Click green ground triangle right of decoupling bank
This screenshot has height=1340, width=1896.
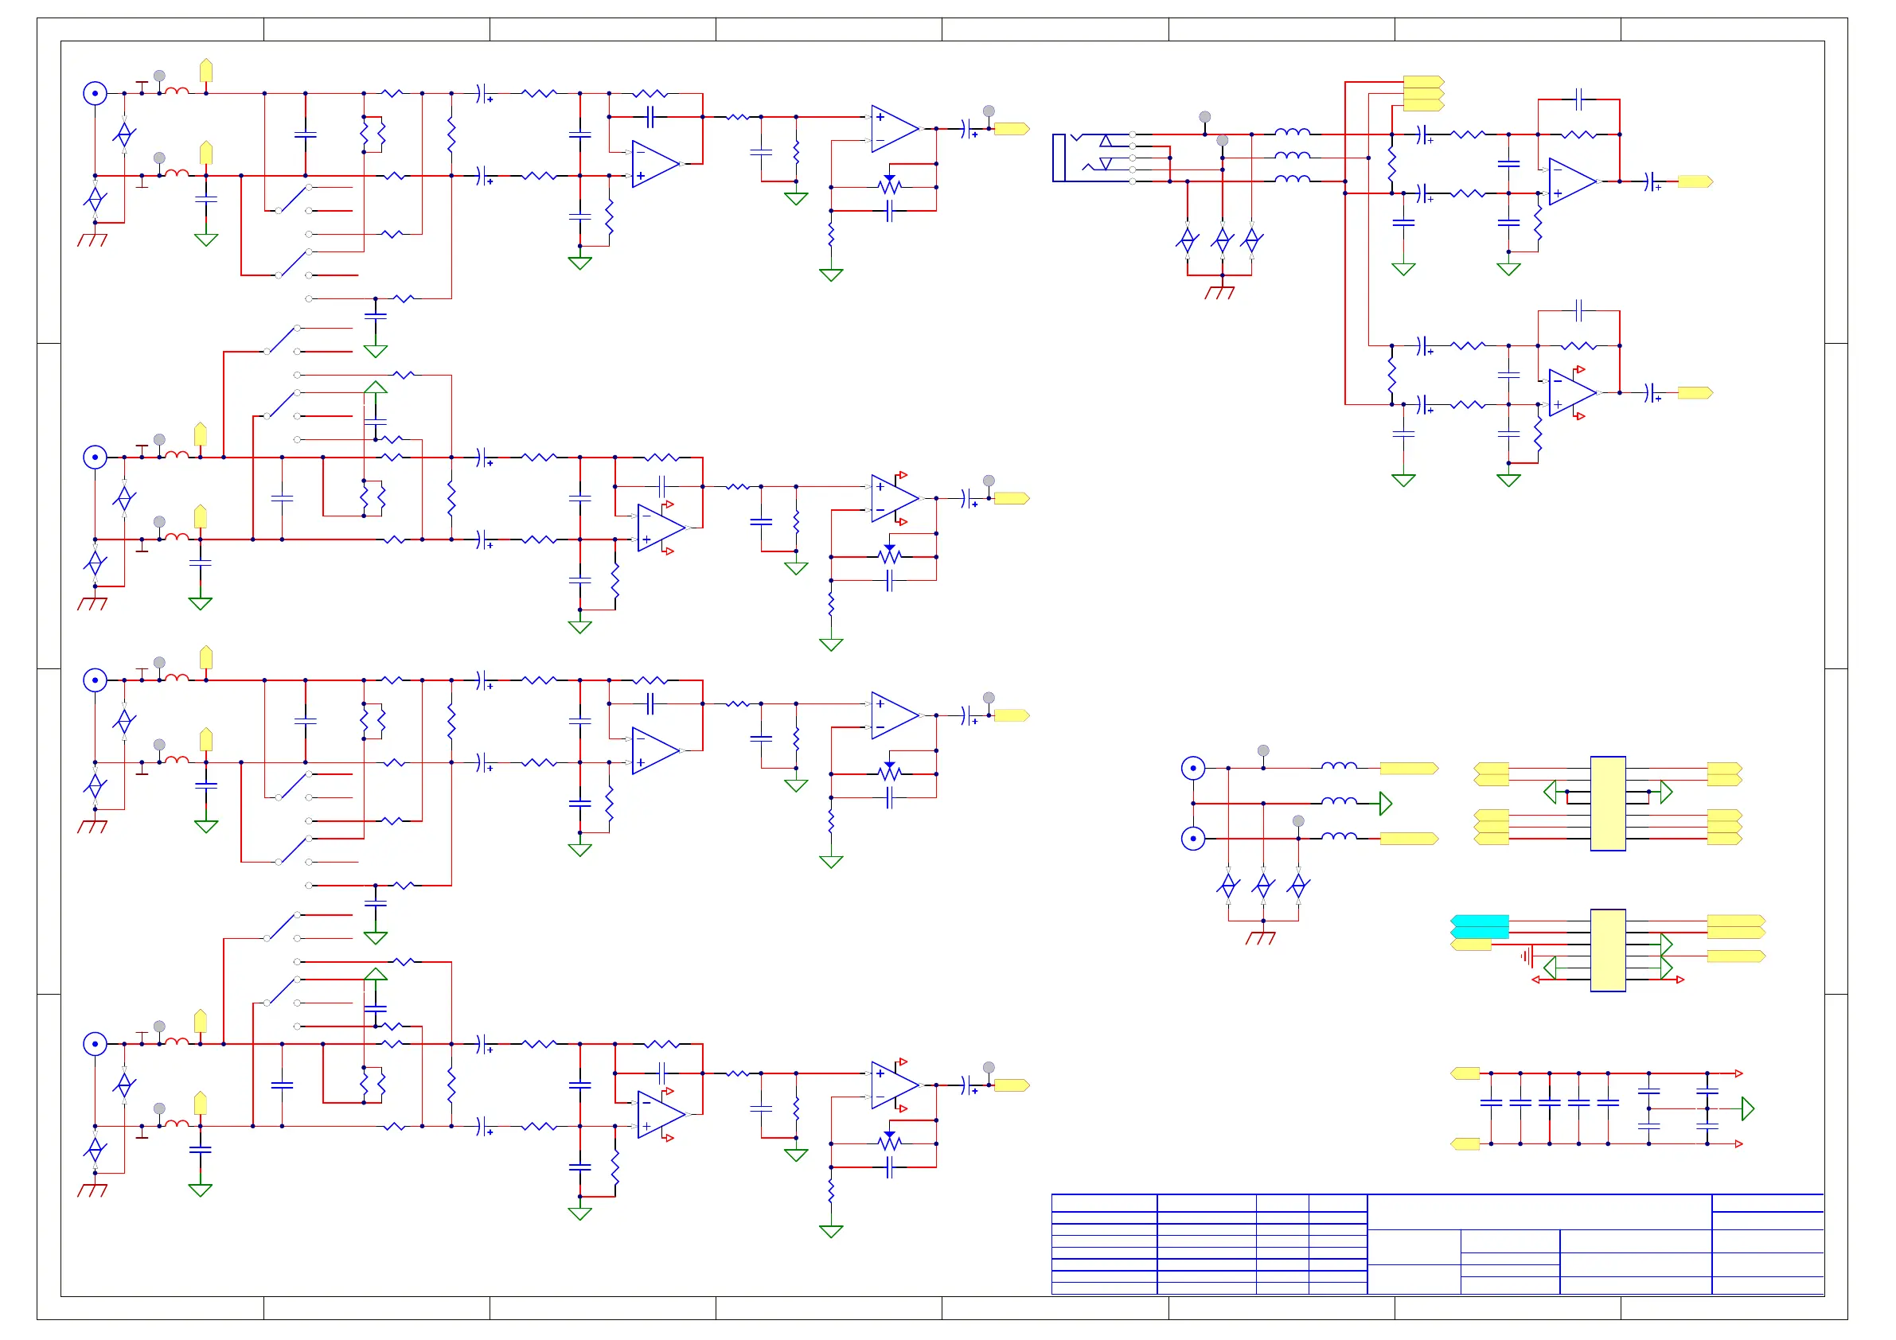pos(1747,1108)
